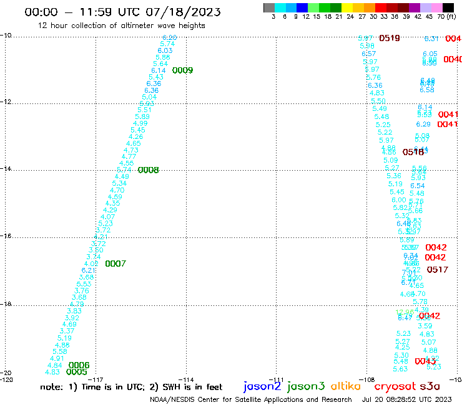Click the wave height value '6.20'
This screenshot has width=462, height=405.
170,37
